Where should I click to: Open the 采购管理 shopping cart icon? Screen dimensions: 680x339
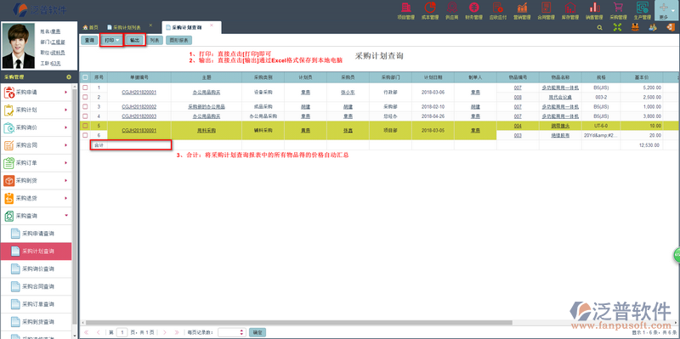(x=618, y=10)
